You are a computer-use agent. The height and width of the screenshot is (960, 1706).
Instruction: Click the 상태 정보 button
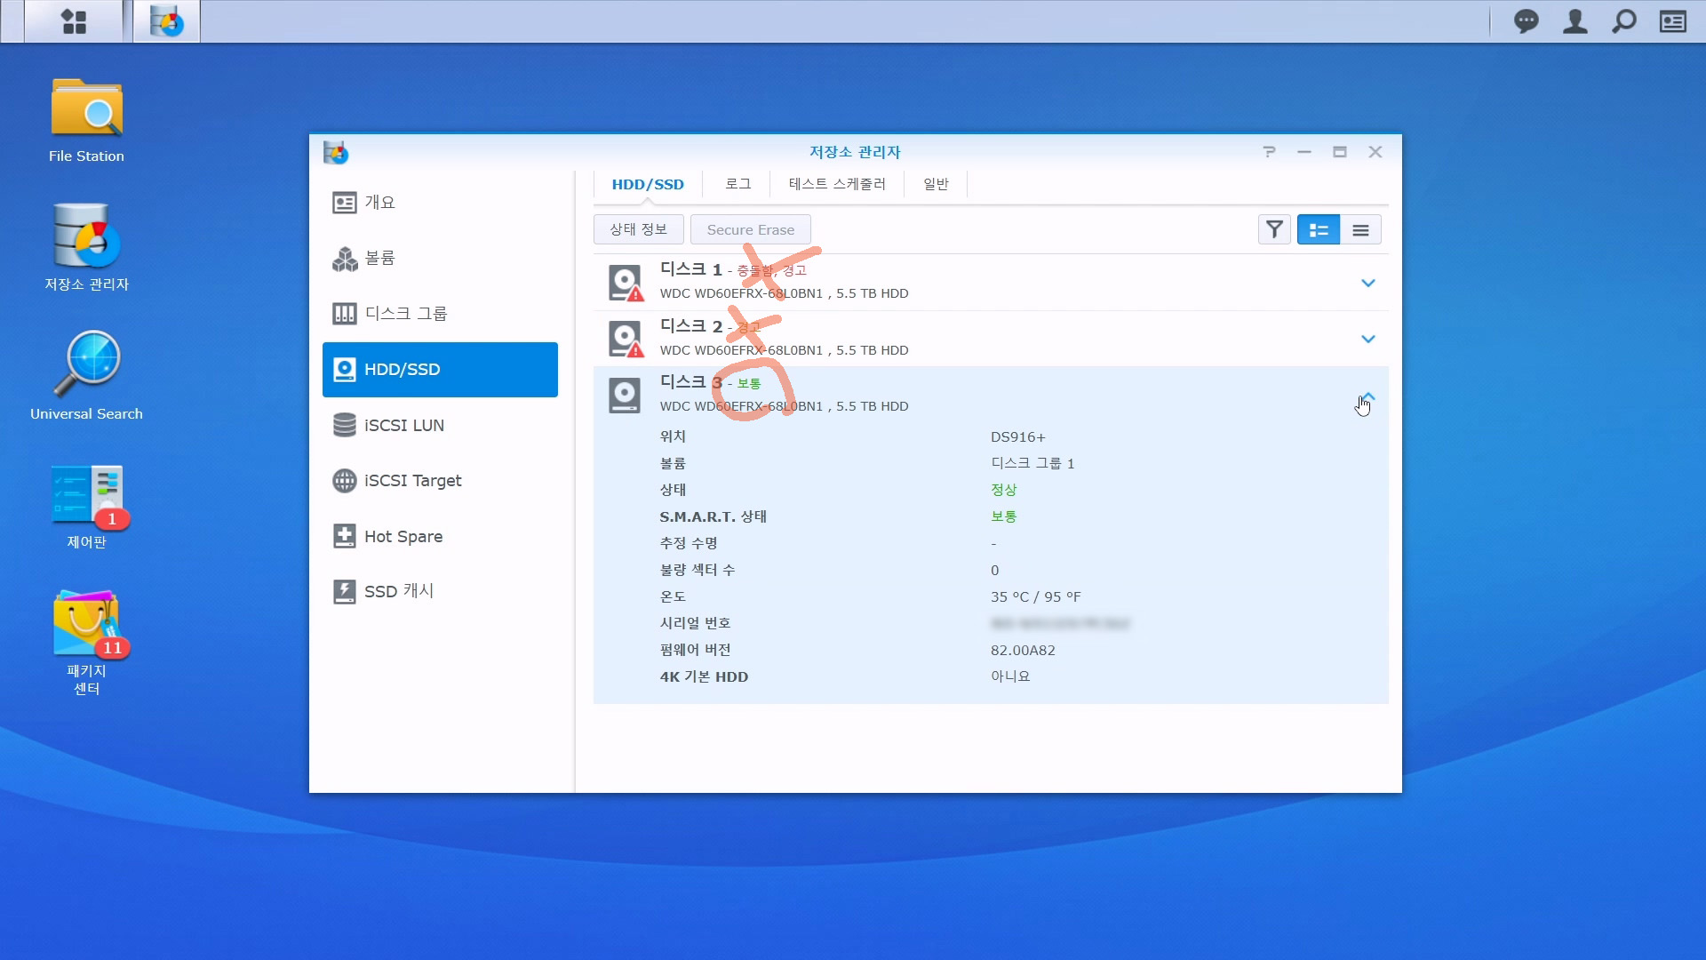coord(638,230)
